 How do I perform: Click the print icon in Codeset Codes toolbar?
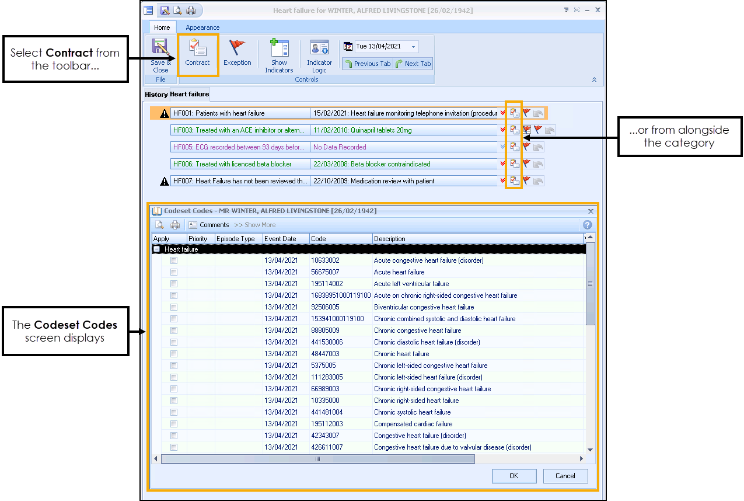[x=175, y=225]
